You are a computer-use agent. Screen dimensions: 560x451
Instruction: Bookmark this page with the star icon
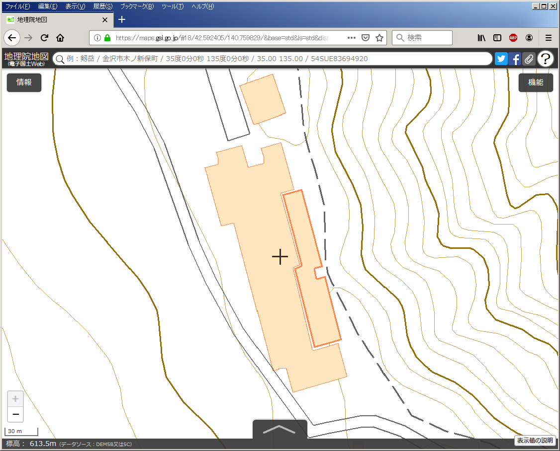(379, 38)
